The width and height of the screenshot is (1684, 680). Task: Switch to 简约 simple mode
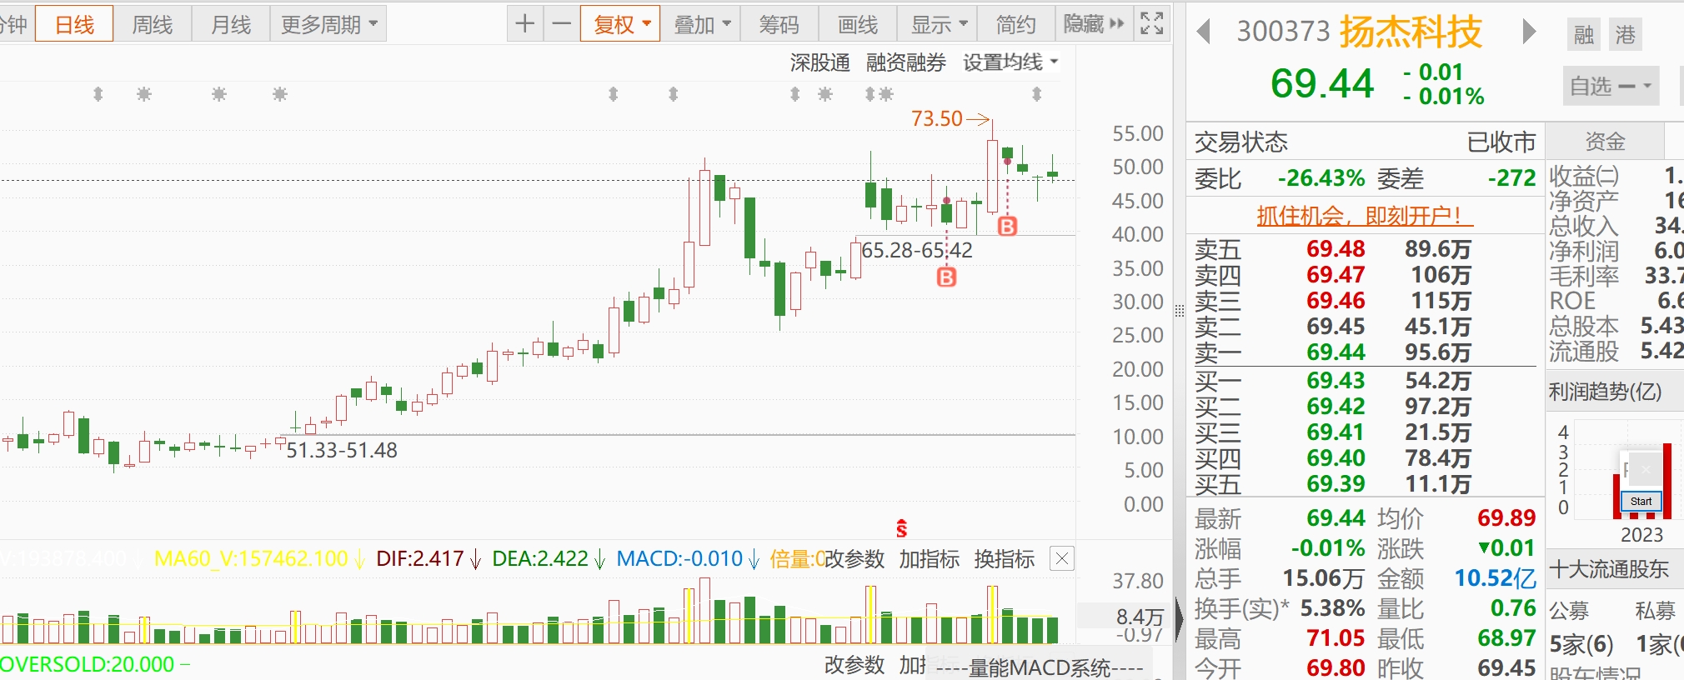point(1015,24)
